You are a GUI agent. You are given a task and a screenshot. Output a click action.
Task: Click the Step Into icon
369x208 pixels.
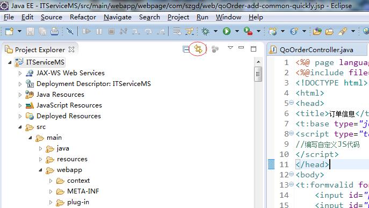(x=136, y=31)
